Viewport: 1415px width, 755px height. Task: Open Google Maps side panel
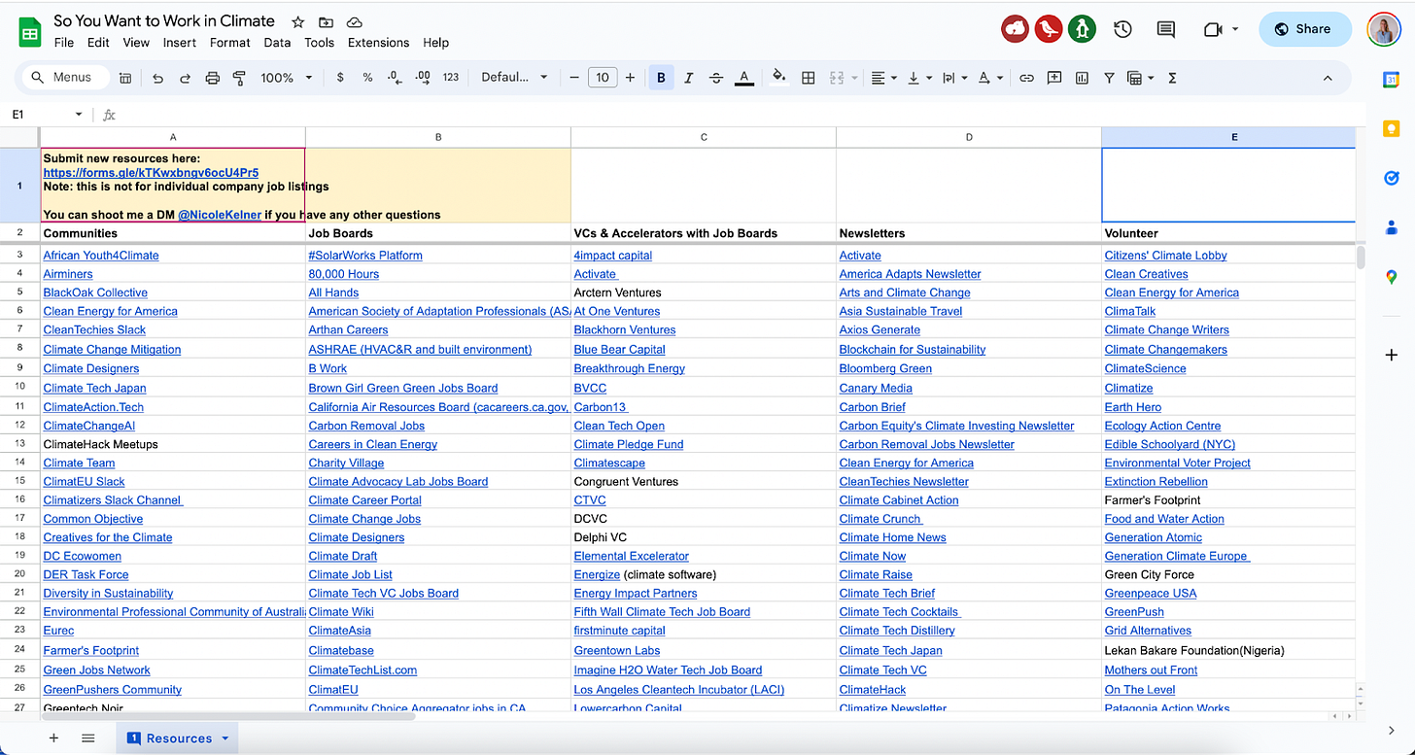coord(1391,277)
